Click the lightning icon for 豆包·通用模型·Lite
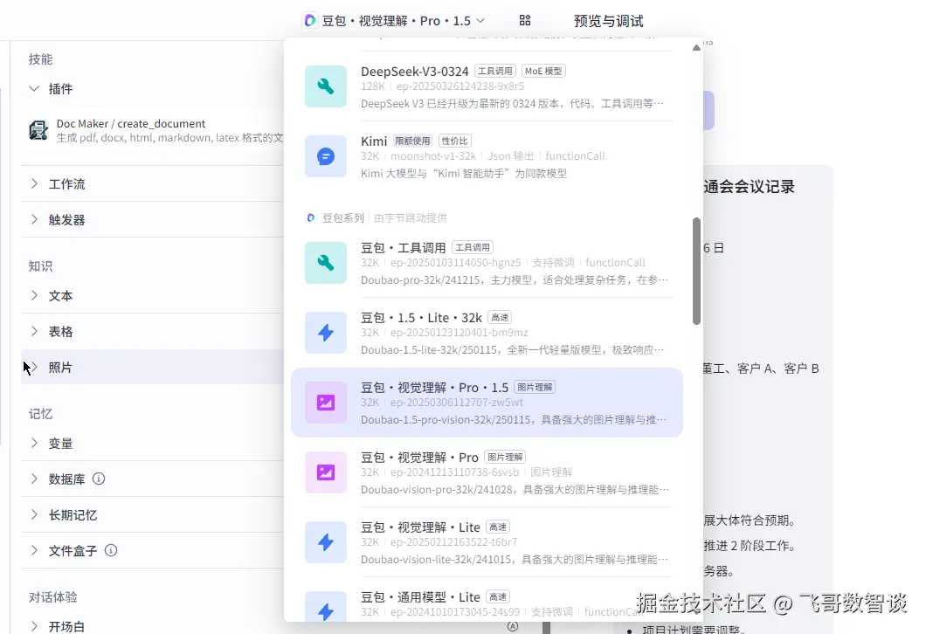 (x=325, y=607)
